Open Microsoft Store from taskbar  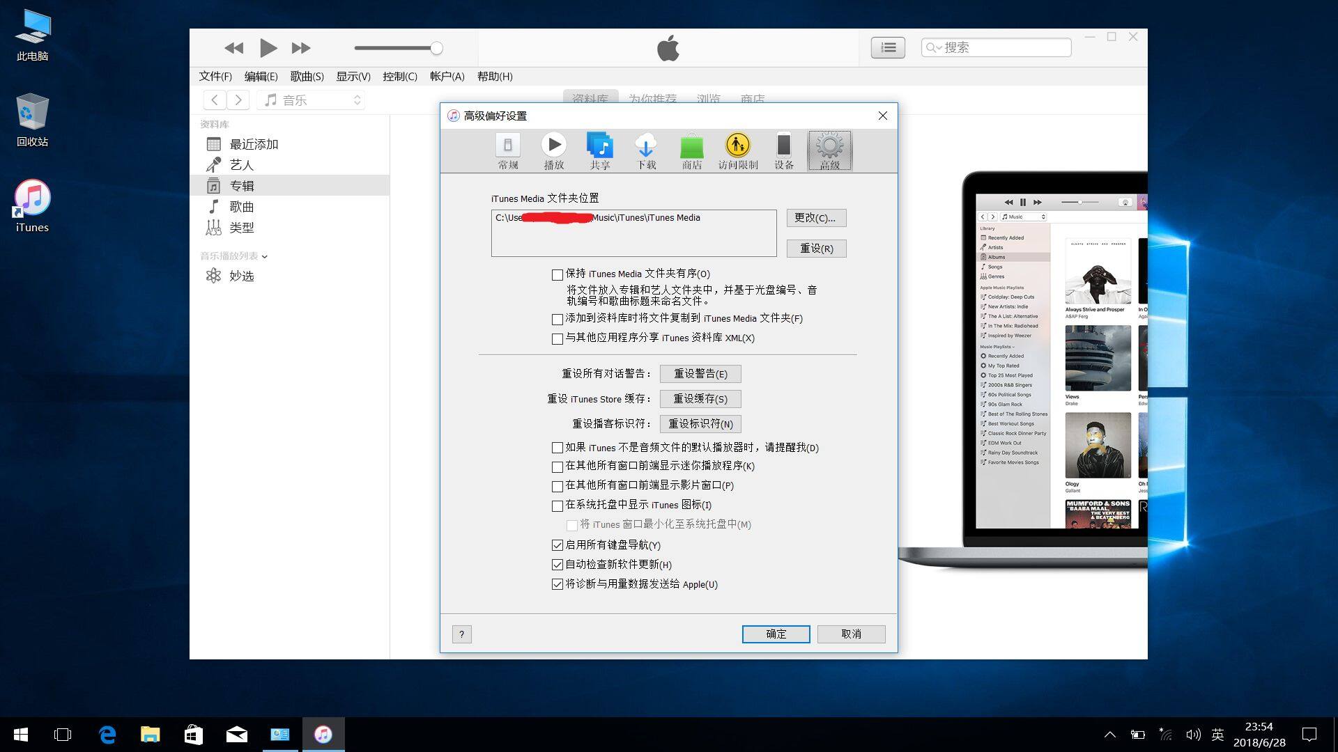pos(193,735)
